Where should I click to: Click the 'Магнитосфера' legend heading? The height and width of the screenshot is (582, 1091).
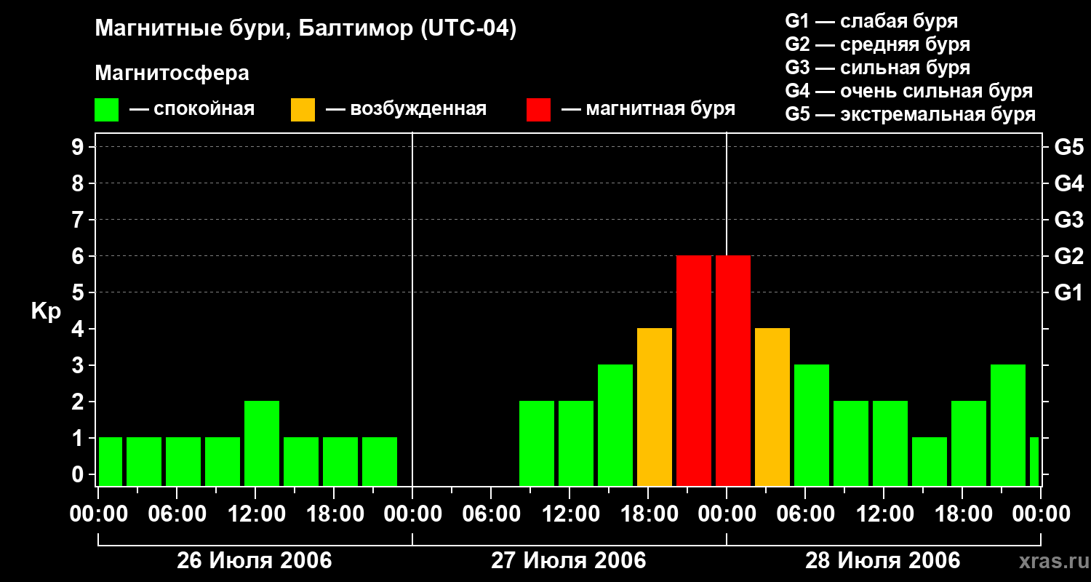tap(172, 73)
